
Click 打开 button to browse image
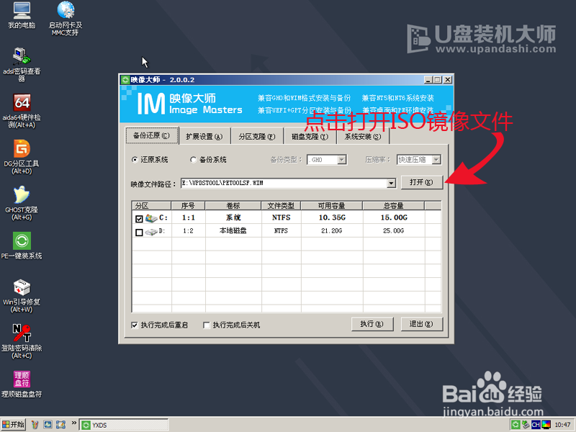pos(421,182)
